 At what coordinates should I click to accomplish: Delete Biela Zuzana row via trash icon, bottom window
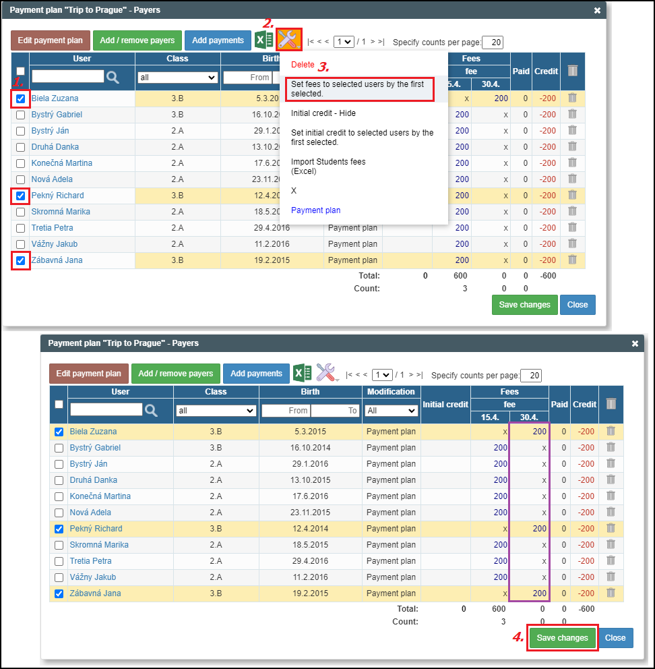611,432
